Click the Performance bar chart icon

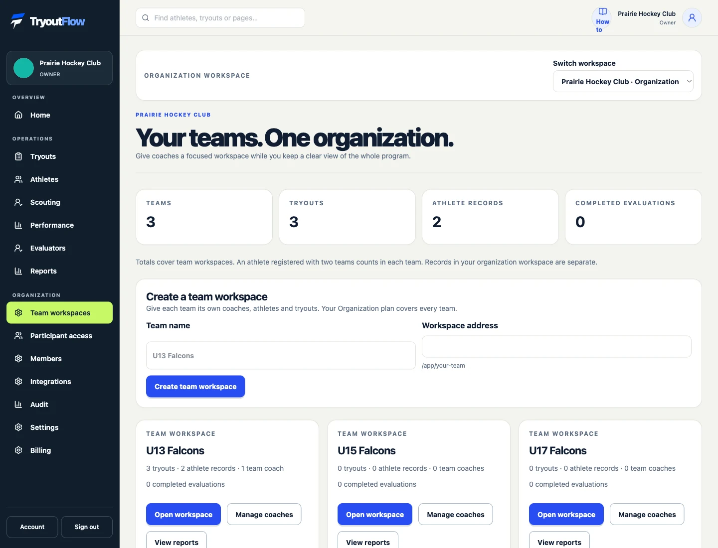[x=18, y=225]
